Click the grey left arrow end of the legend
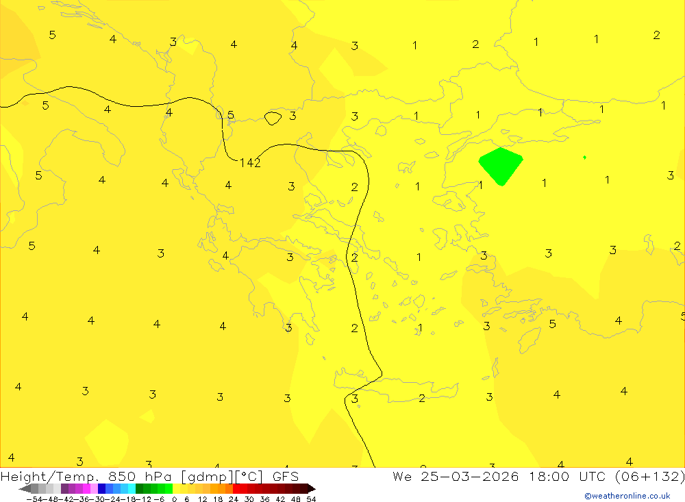 [25, 488]
